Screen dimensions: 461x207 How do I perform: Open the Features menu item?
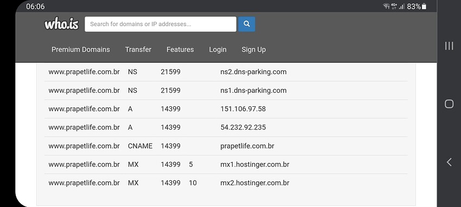[180, 50]
